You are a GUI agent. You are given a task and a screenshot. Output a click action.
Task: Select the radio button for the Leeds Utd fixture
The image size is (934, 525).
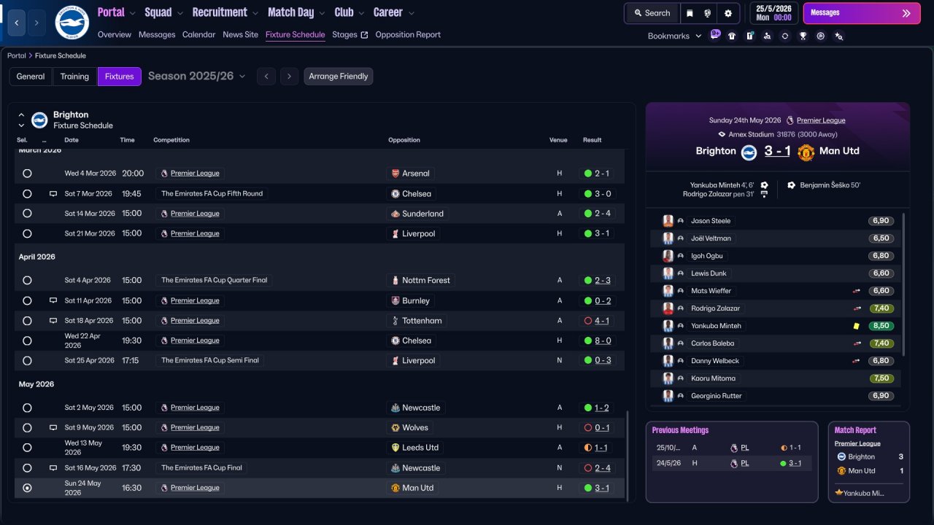pos(27,448)
